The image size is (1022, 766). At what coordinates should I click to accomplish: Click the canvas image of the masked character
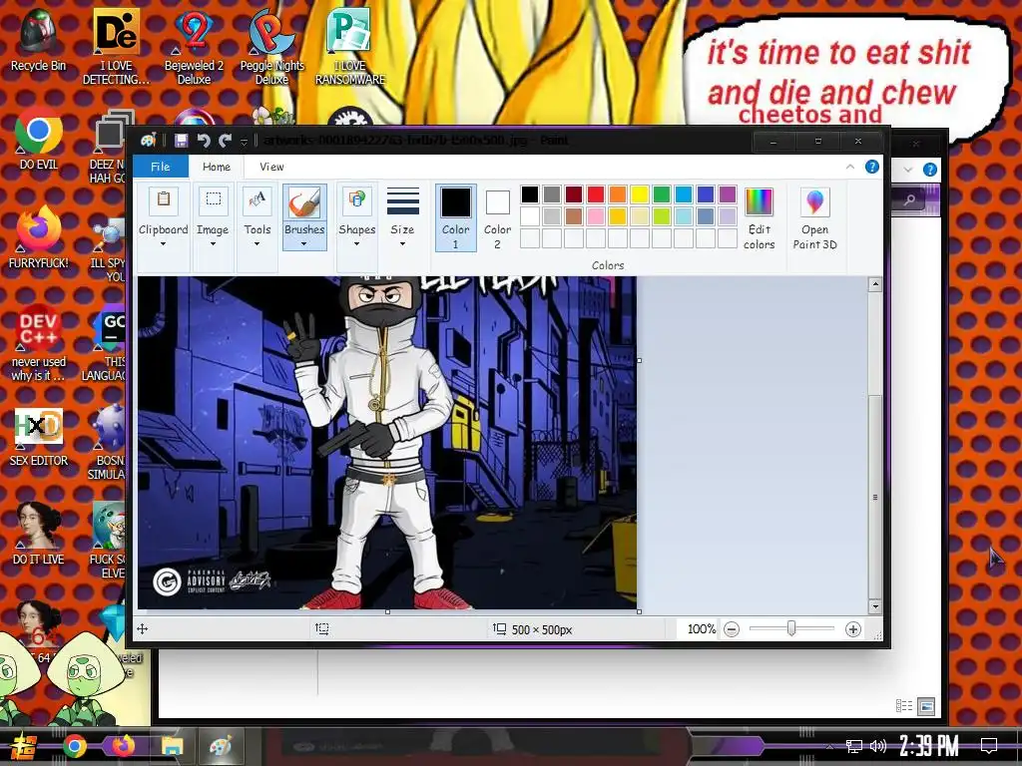(387, 443)
